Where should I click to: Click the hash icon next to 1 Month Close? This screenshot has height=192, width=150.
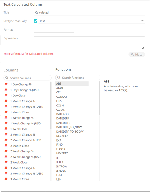(x=6, y=112)
